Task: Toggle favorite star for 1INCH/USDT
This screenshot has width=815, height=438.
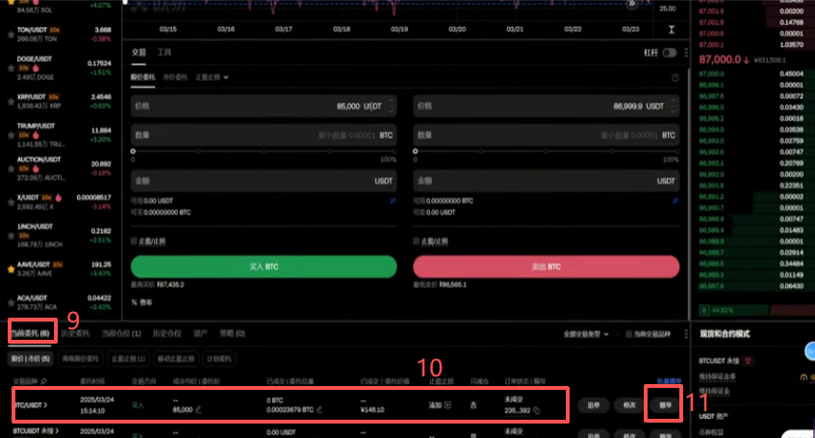Action: [x=11, y=235]
